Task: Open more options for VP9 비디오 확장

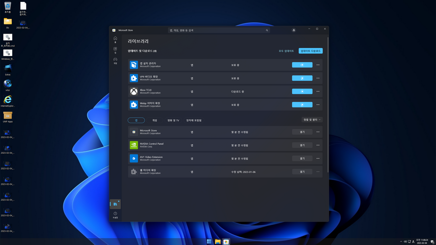Action: click(x=318, y=78)
